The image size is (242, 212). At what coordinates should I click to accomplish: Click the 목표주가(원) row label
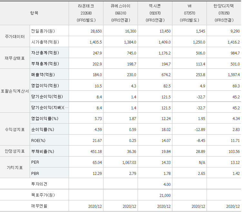pos(43,195)
